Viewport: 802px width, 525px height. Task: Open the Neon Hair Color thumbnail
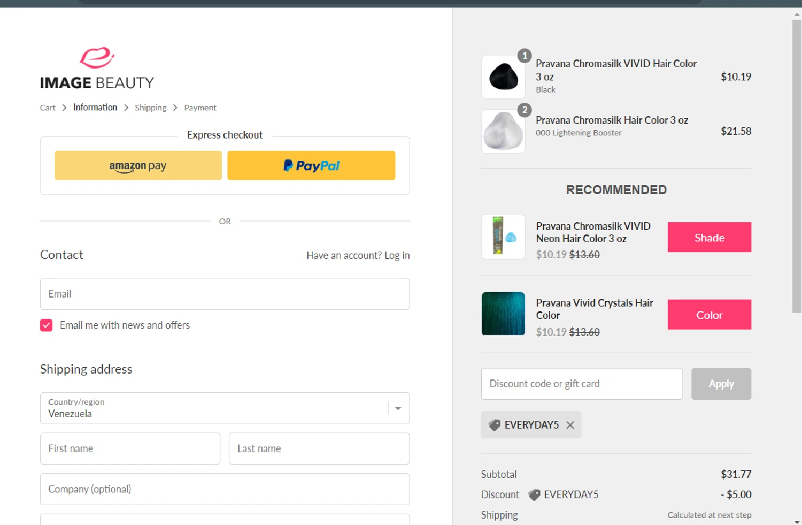tap(503, 237)
